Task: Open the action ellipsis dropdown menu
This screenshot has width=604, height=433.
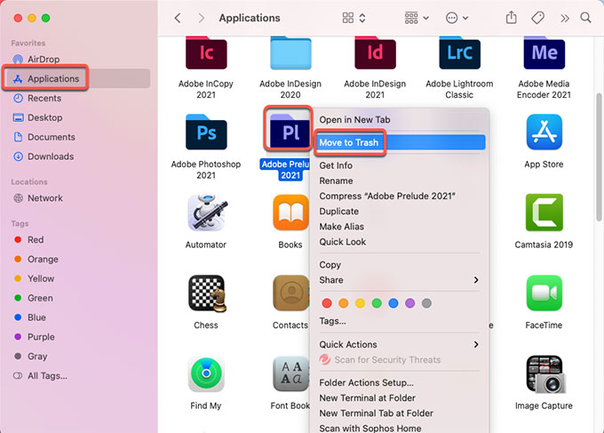Action: pos(457,18)
